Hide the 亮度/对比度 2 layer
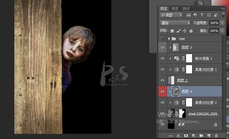 [x=162, y=102]
